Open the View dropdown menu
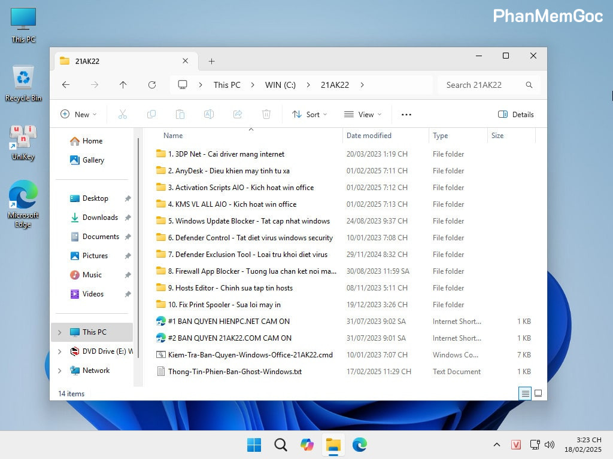This screenshot has width=613, height=459. (x=363, y=114)
